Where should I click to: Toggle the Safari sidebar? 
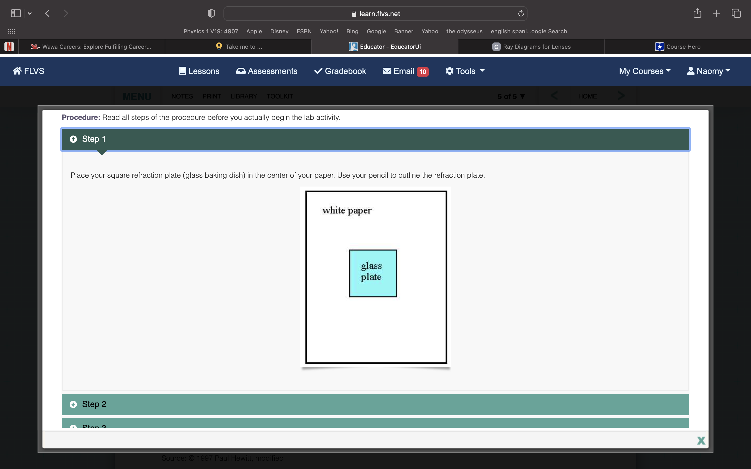16,13
